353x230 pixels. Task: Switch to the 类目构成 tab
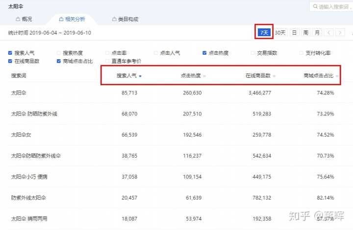[x=127, y=20]
